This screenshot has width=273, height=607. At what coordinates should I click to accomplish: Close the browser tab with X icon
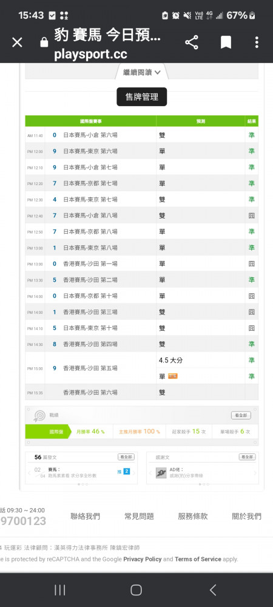tap(17, 42)
